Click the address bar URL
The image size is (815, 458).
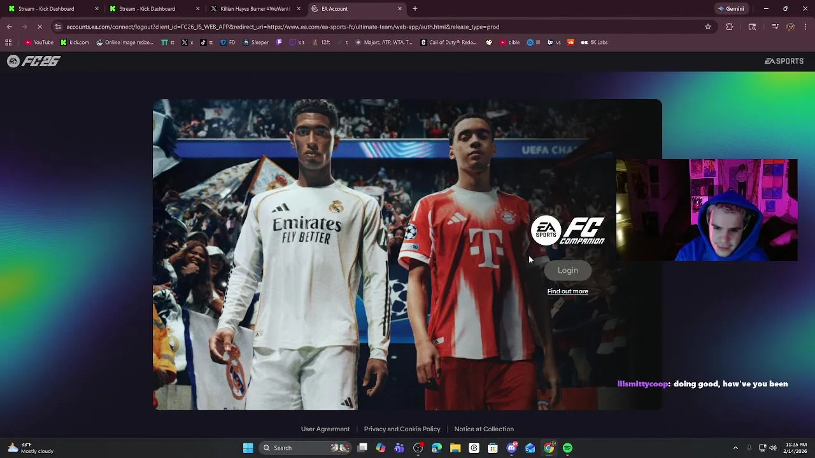[x=283, y=27]
